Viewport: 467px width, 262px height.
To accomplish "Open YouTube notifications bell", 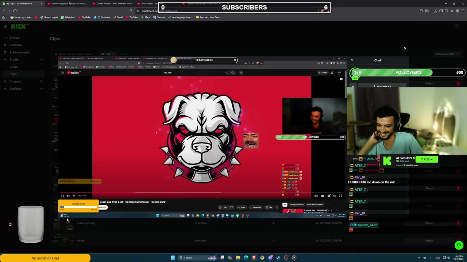I will click(332, 73).
